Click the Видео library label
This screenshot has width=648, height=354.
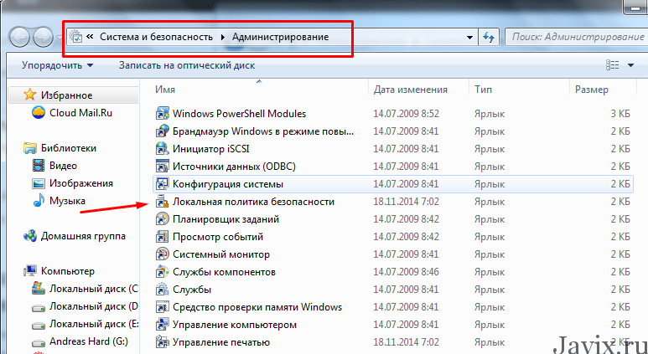click(63, 166)
